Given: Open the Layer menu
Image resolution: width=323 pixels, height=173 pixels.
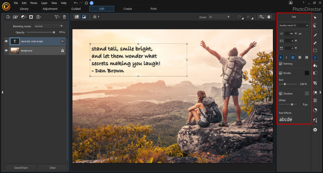Looking at the screenshot, I should 44,3.
